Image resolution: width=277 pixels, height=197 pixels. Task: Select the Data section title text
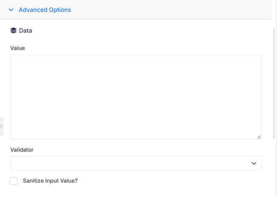tap(25, 31)
